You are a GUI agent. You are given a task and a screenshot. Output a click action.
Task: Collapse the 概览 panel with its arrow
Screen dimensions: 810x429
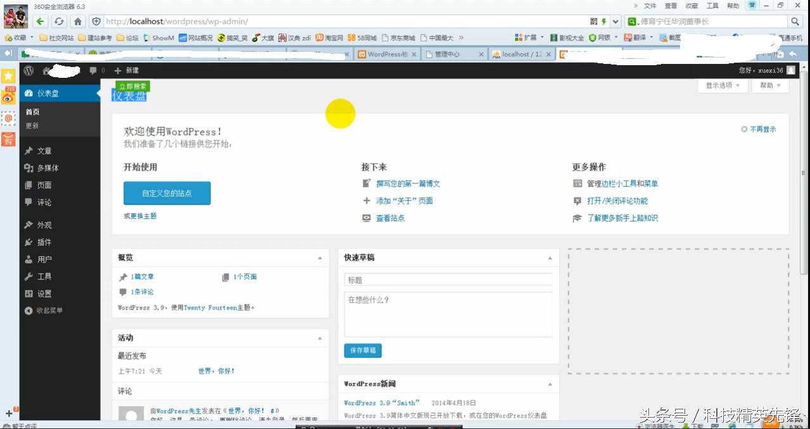320,258
